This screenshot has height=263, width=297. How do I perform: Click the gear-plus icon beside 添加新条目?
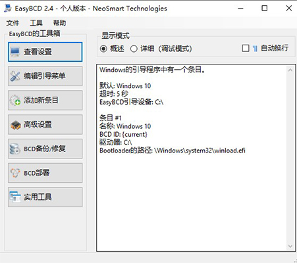[15, 100]
